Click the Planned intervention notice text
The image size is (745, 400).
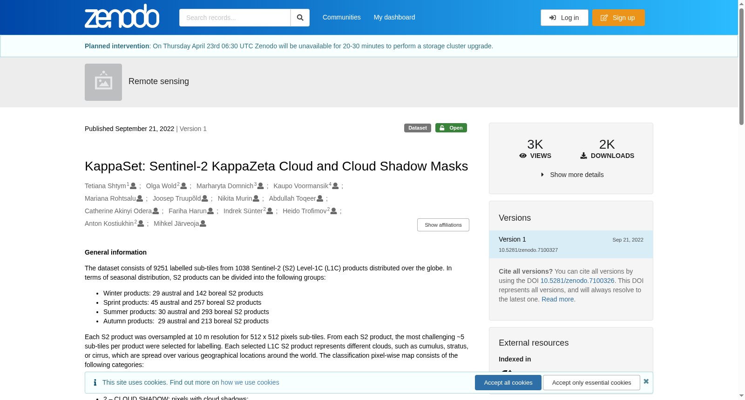289,46
